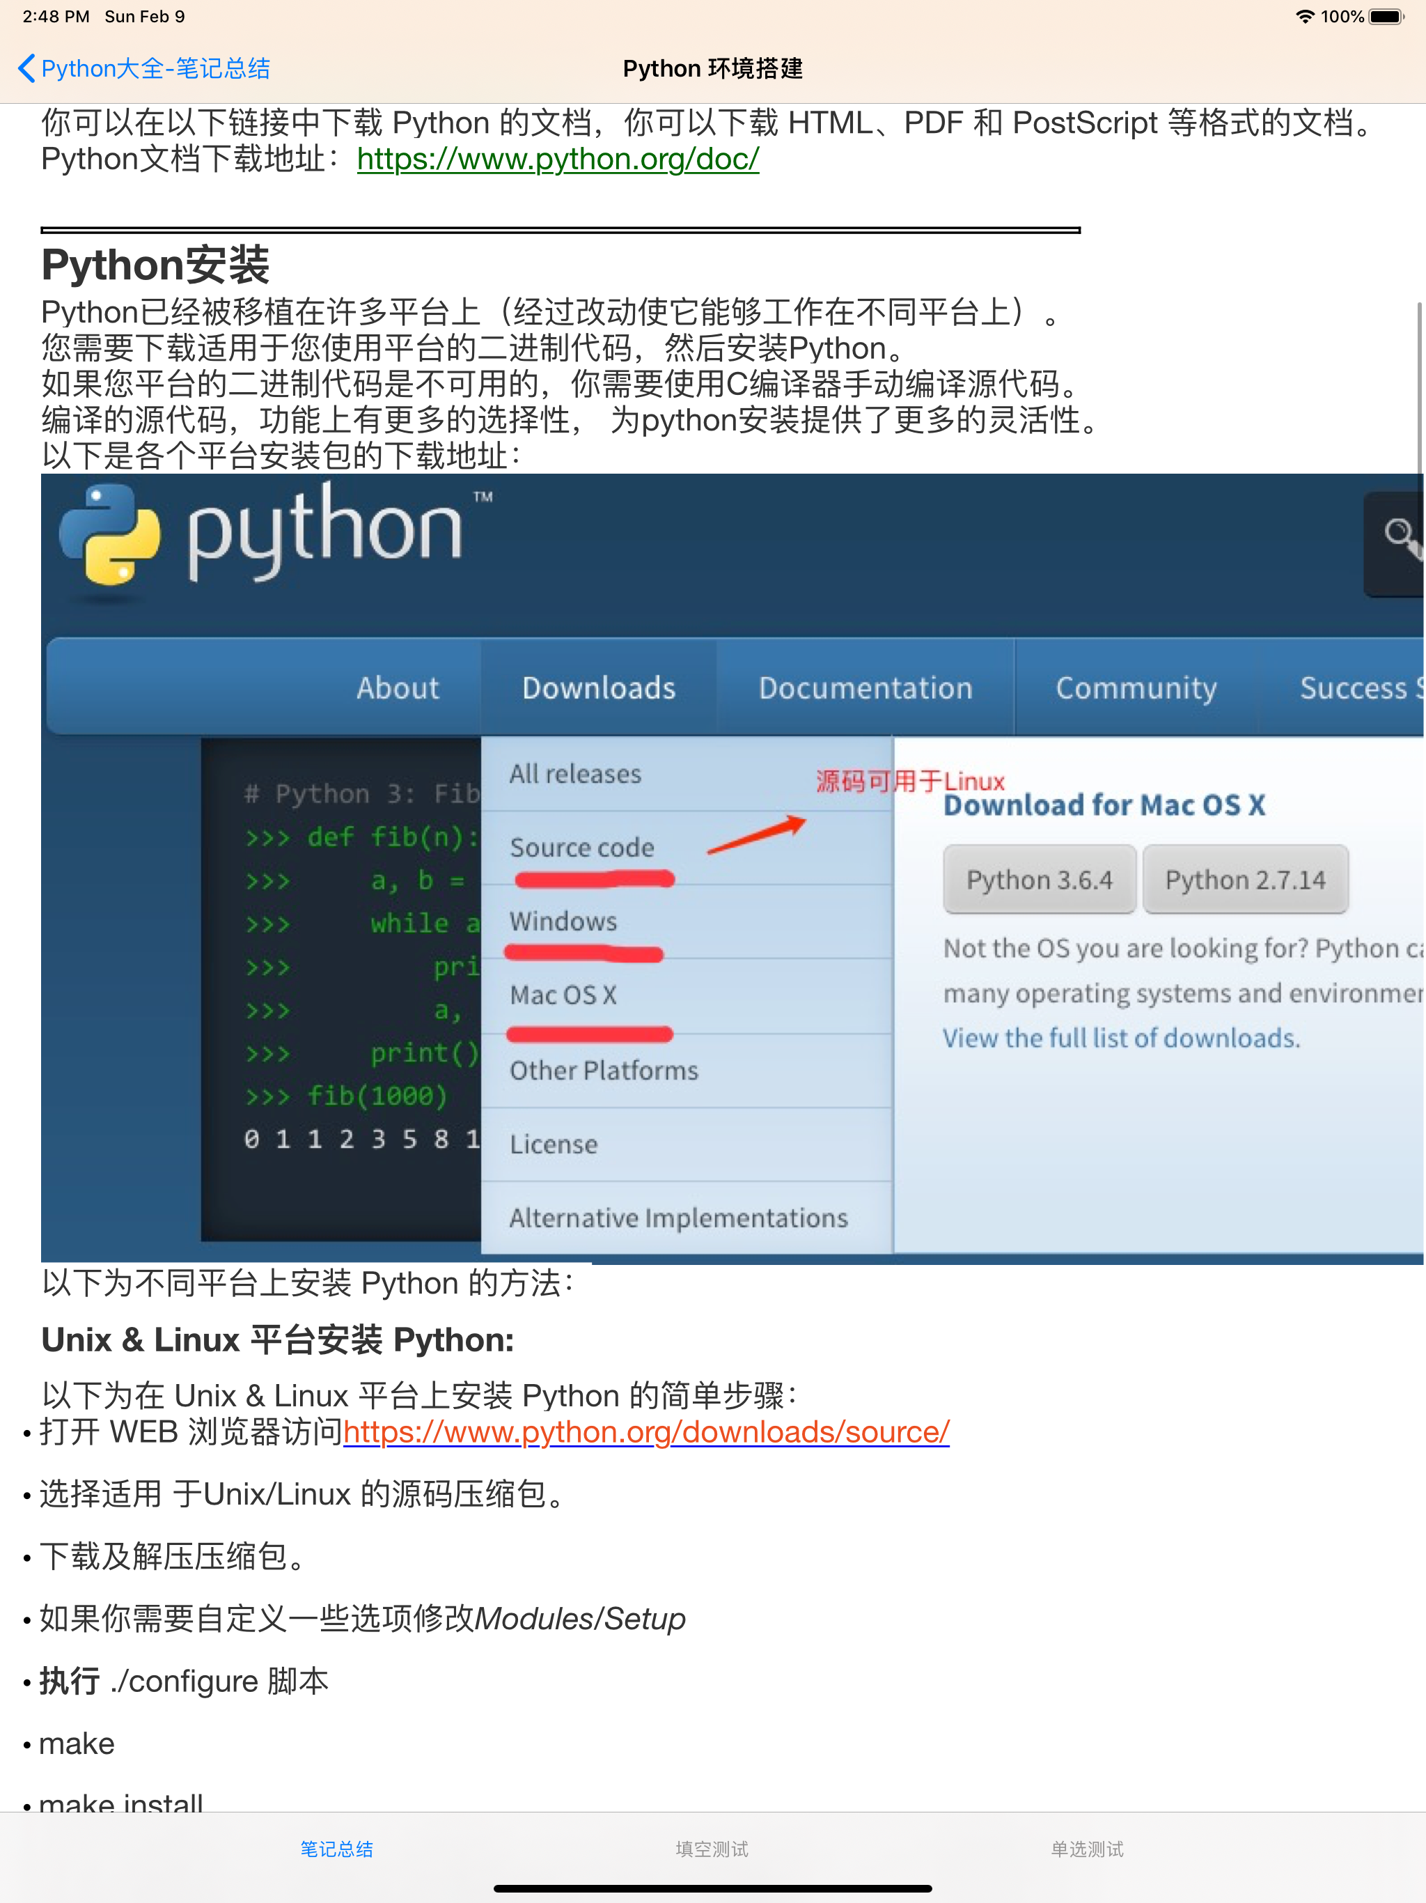Screen dimensions: 1426x1903
Task: Tap the Python website screenshot image
Action: (x=732, y=868)
